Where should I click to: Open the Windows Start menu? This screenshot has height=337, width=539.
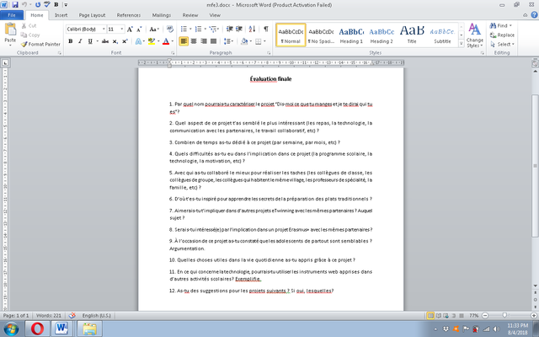[11, 329]
